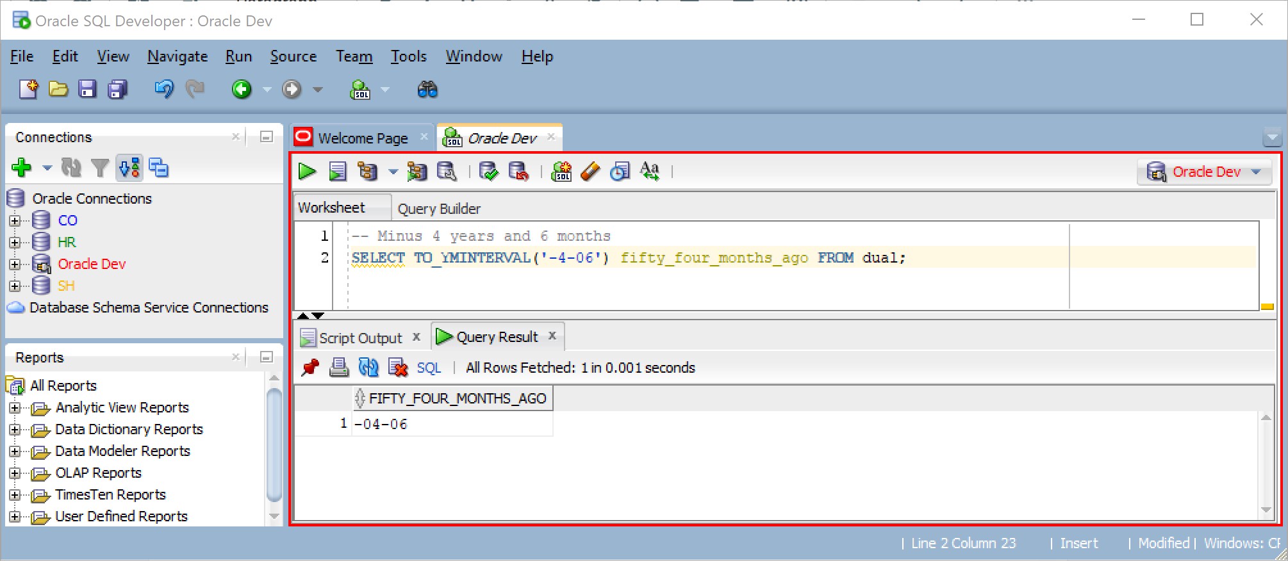The width and height of the screenshot is (1288, 561).
Task: Expand OLAP Reports folder
Action: (x=15, y=473)
